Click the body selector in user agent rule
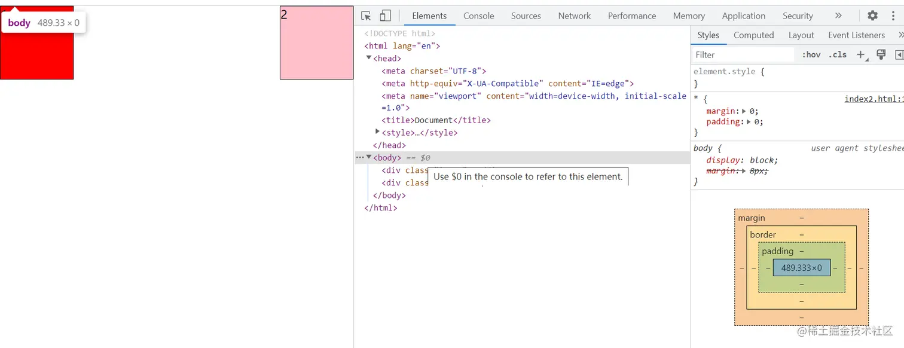Viewport: 904px width, 348px height. coord(703,148)
